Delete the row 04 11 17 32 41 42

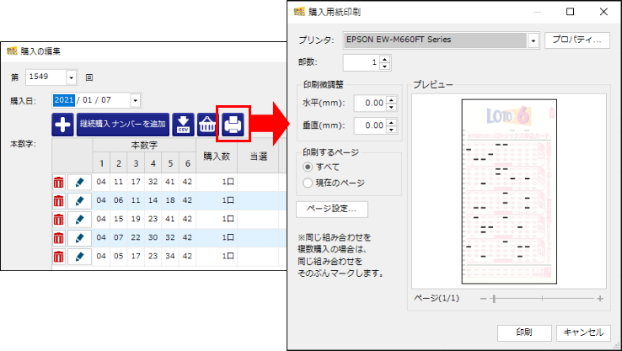pos(59,183)
